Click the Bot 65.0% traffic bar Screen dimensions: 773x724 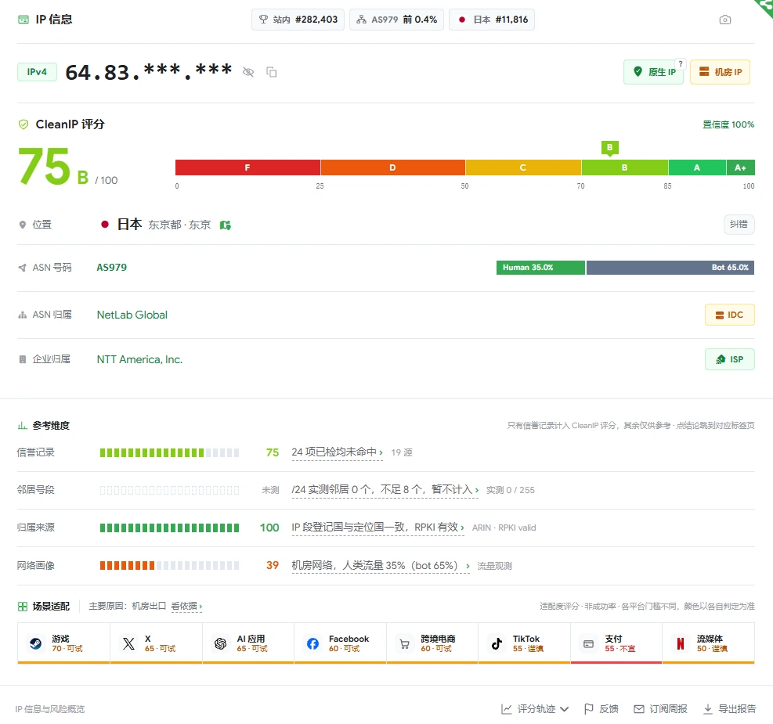coord(670,268)
